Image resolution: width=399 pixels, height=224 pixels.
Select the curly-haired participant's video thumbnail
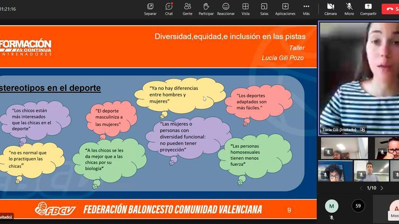(335, 171)
